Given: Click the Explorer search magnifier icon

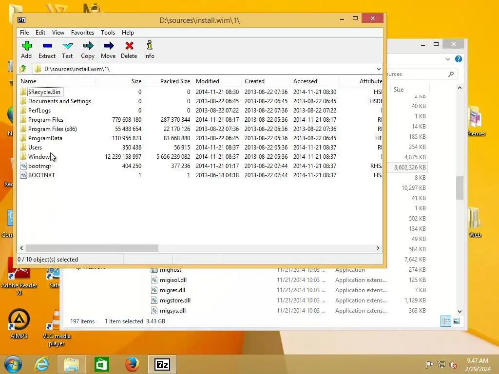Looking at the screenshot, I should (451, 74).
